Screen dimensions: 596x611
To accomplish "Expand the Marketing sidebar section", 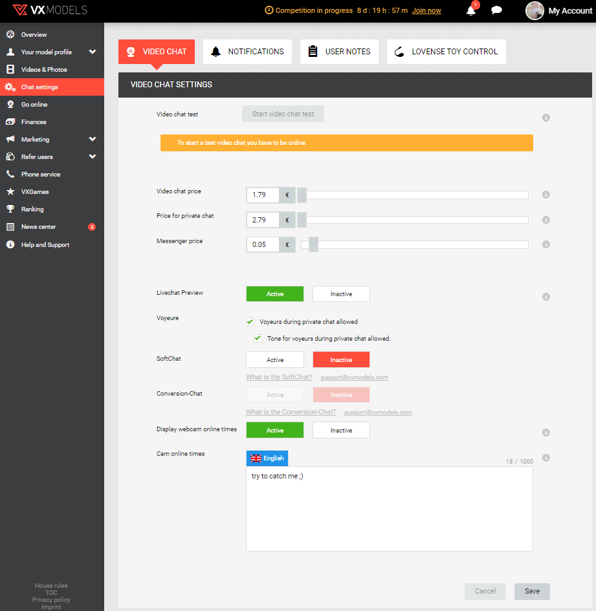I will click(92, 139).
